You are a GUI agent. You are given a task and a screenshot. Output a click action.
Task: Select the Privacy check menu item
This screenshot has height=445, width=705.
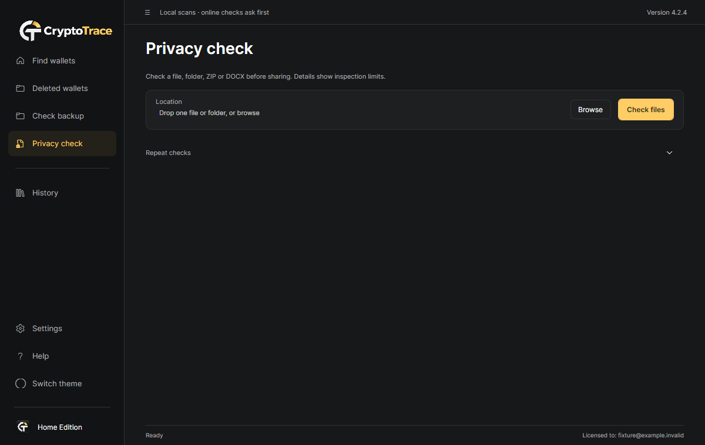coord(62,143)
